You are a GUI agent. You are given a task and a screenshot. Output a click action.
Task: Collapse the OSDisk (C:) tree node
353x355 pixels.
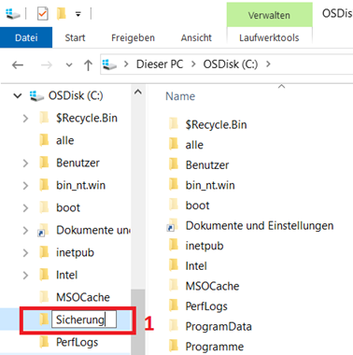click(18, 95)
